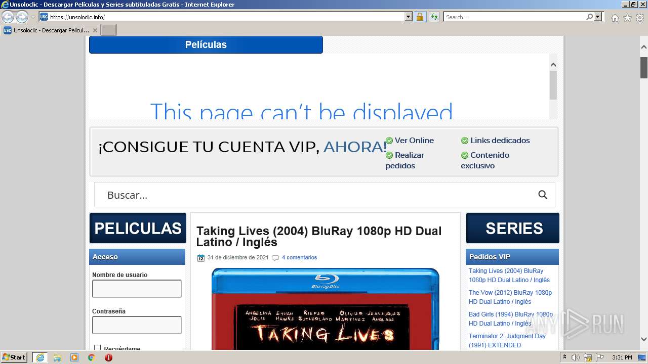
Task: Click the page scrollbar up arrow
Action: 643,47
